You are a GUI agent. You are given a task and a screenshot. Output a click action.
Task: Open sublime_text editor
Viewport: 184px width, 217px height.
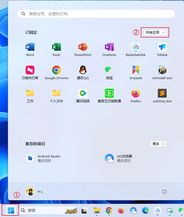pos(162,96)
